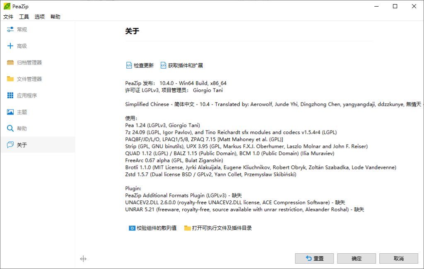The image size is (424, 269).
Task: Go to the 文件管理器 section
Action: pos(38,79)
